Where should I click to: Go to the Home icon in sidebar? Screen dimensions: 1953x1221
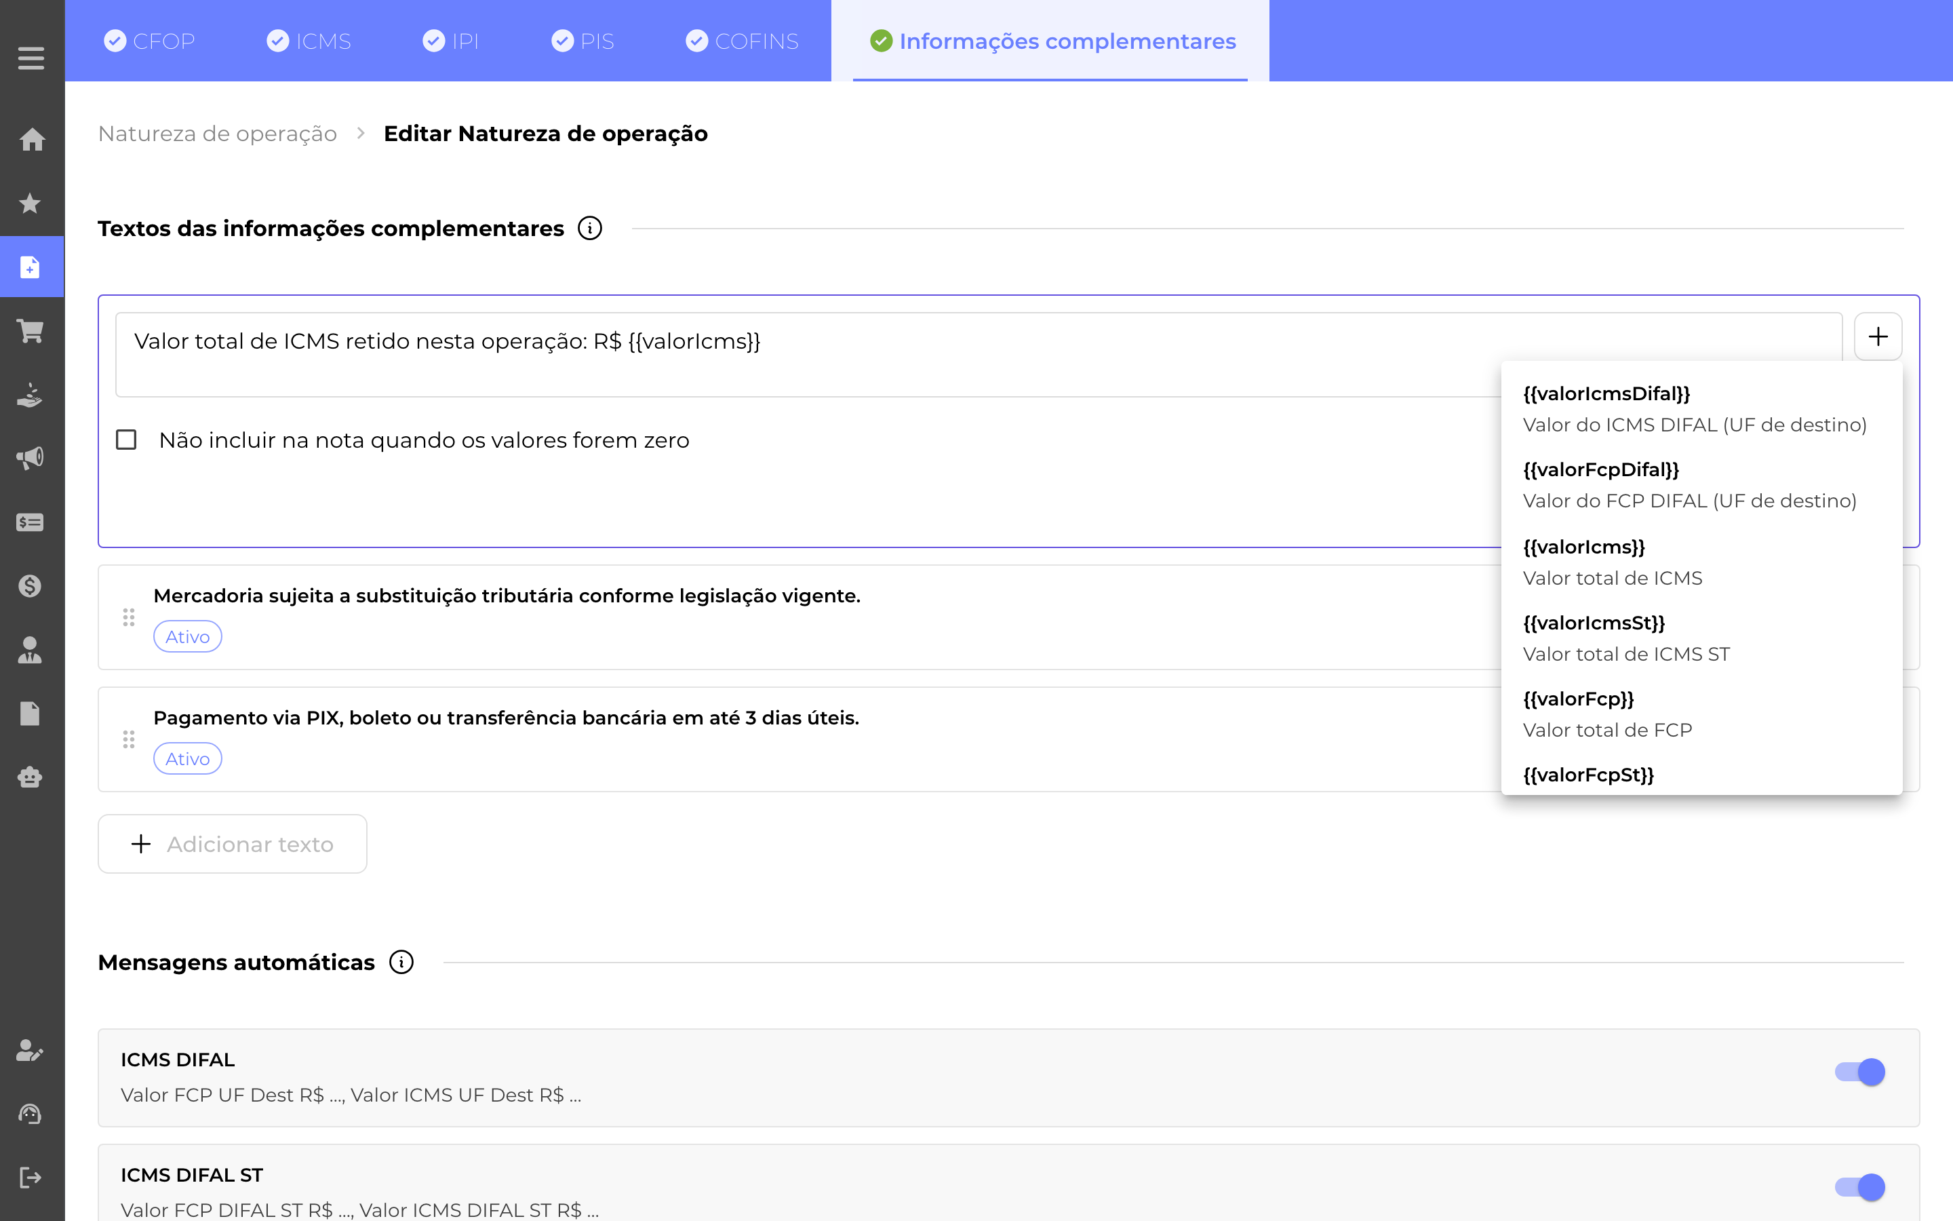coord(31,140)
